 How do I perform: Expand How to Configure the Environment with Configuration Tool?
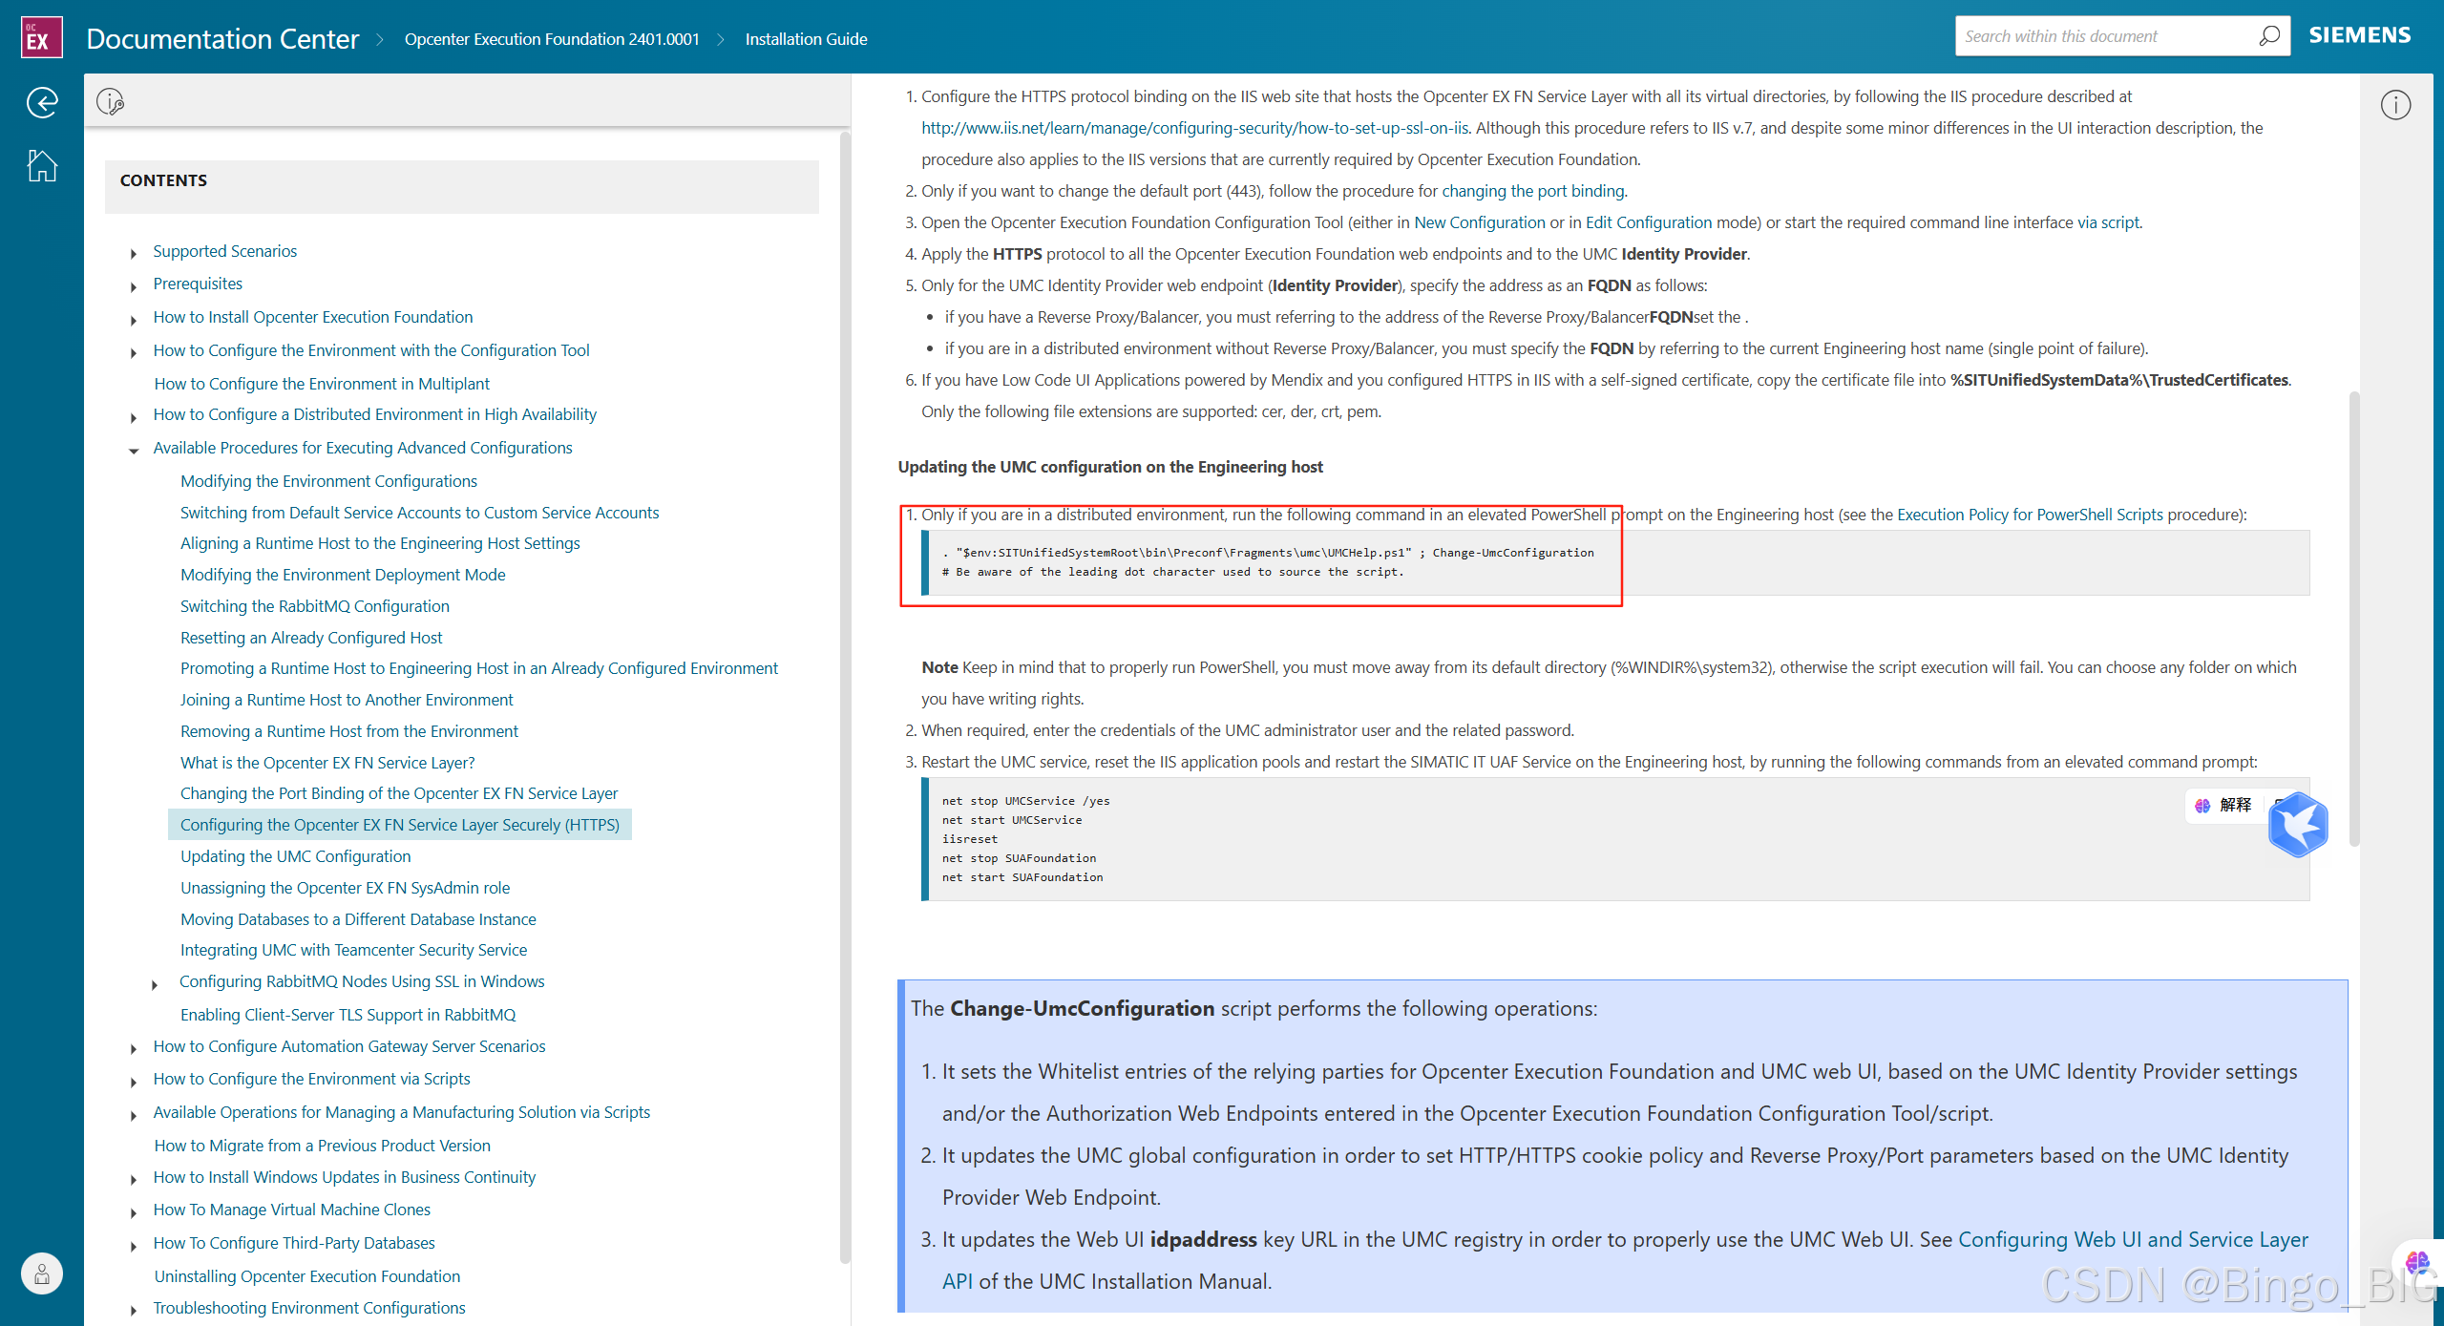pyautogui.click(x=134, y=353)
